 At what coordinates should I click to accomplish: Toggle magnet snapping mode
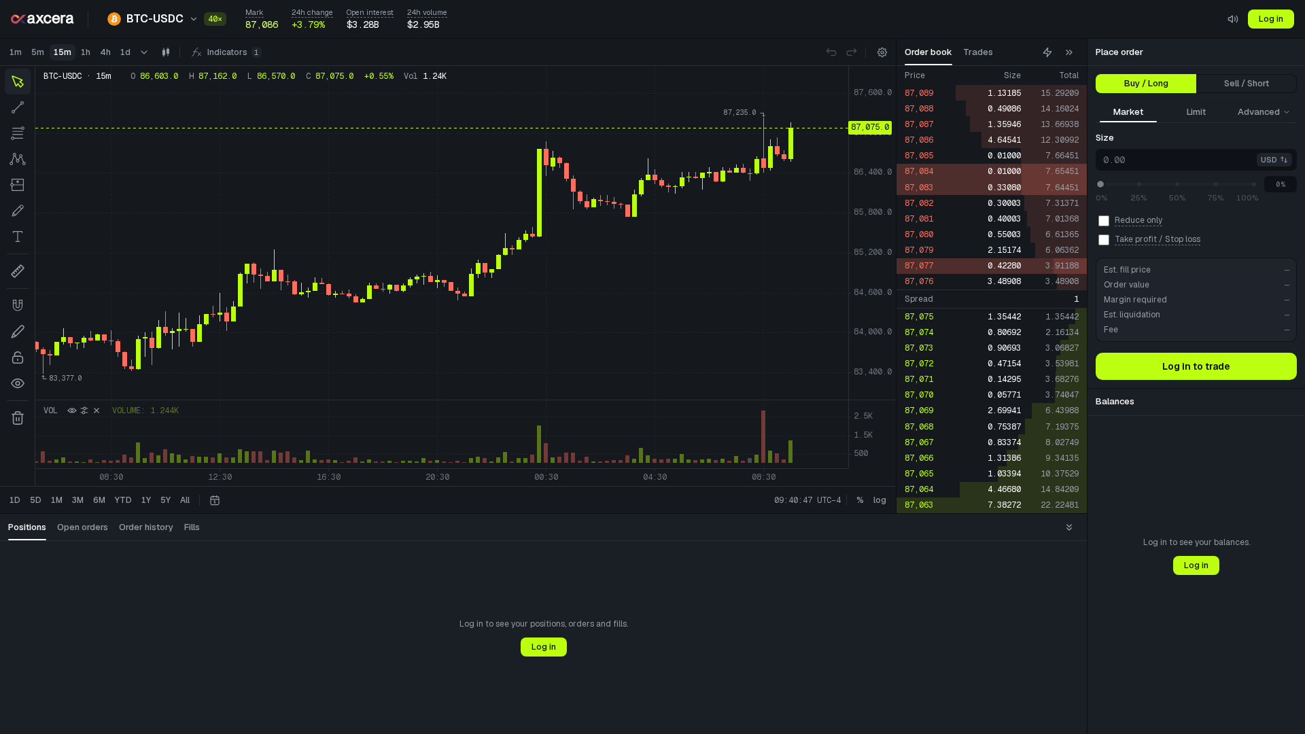(x=18, y=305)
